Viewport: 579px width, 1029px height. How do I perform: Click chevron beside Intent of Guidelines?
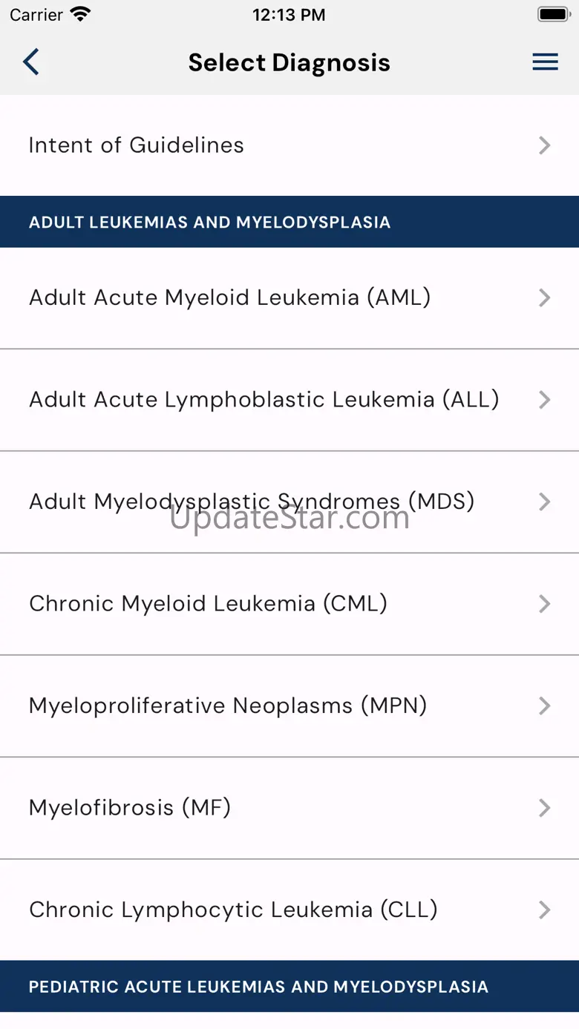544,145
